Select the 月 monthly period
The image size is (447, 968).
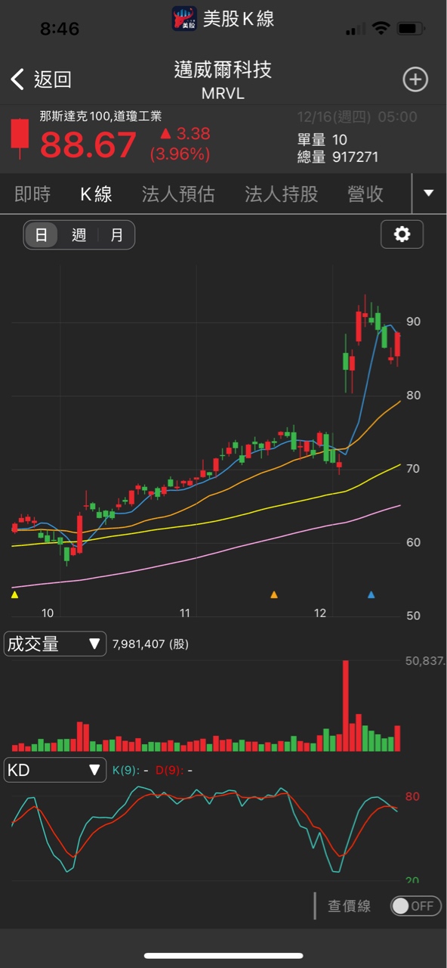pos(117,235)
